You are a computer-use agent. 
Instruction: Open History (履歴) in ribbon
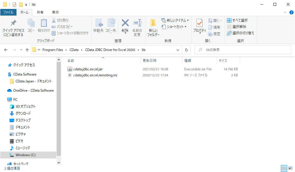tap(214, 34)
